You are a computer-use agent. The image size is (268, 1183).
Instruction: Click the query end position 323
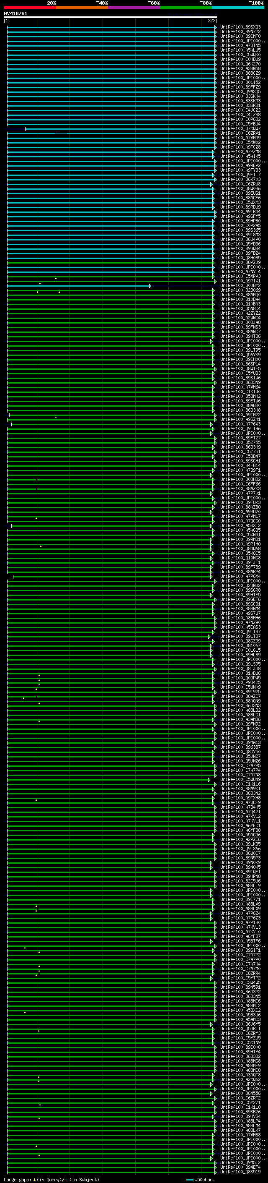click(x=211, y=21)
